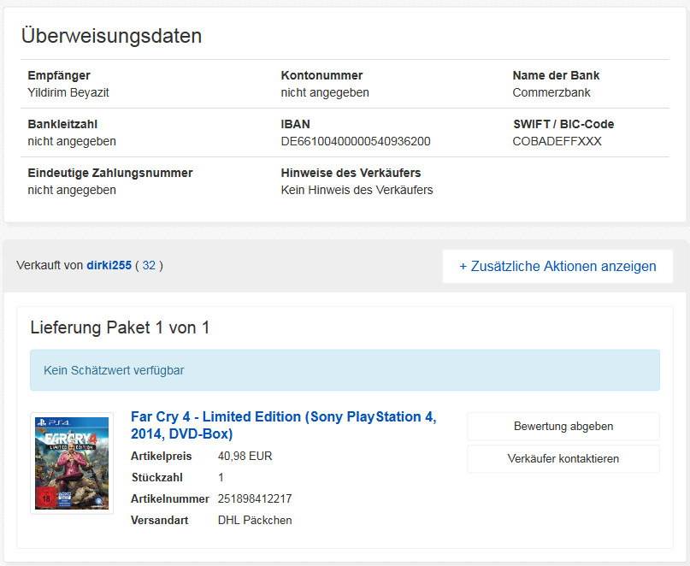Click the Far Cry 4 cover thumbnail
The width and height of the screenshot is (690, 566).
click(72, 463)
